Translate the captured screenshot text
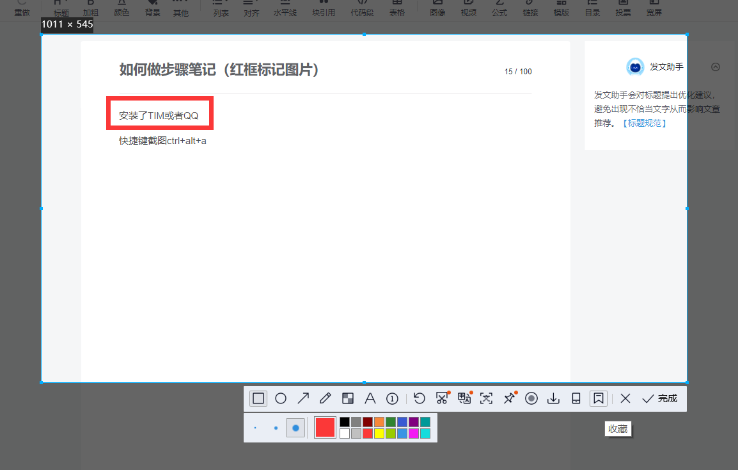The image size is (738, 470). (464, 398)
